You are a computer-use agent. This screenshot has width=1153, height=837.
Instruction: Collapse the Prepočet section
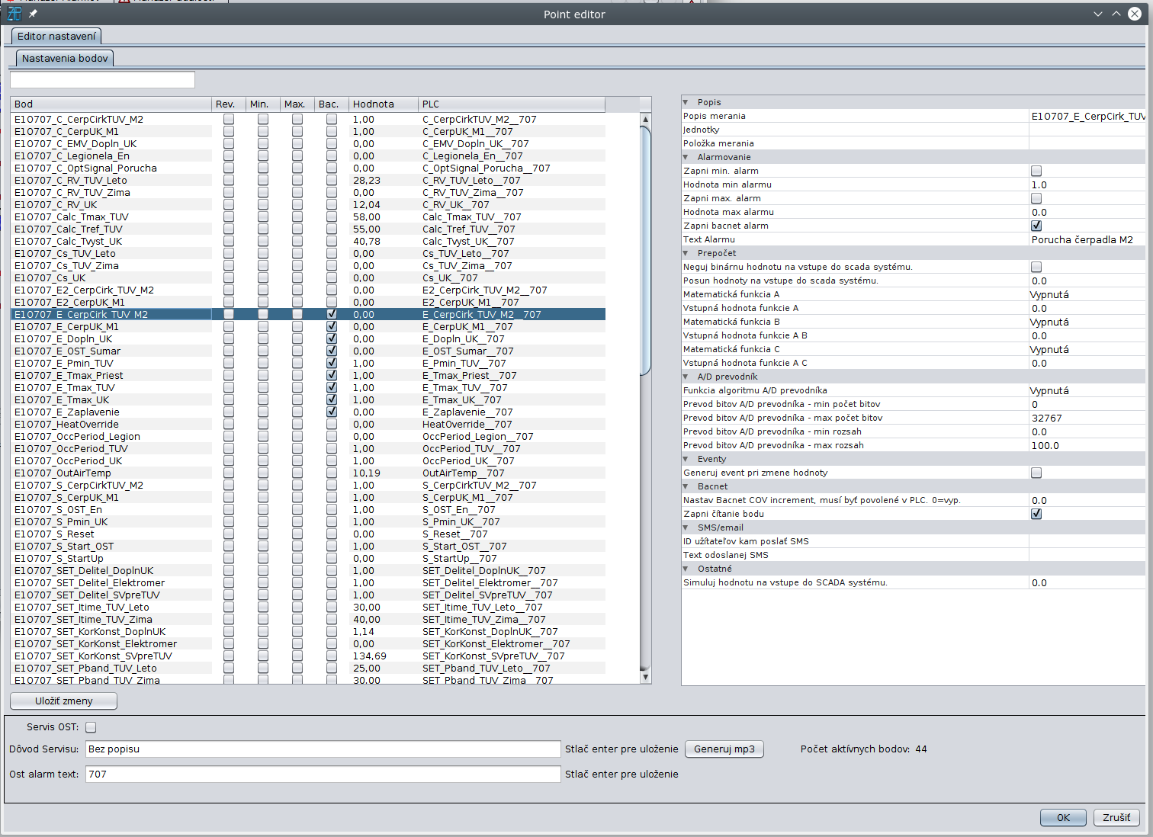[x=686, y=253]
